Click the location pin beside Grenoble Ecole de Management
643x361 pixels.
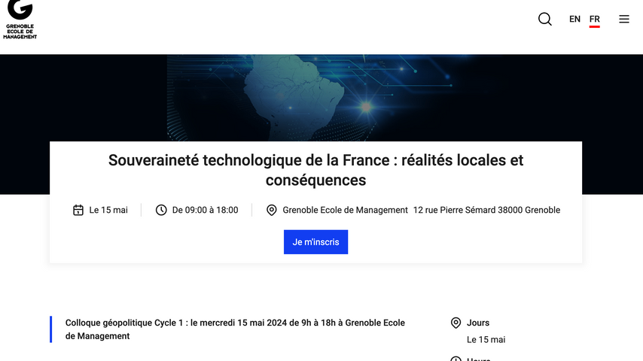point(272,211)
